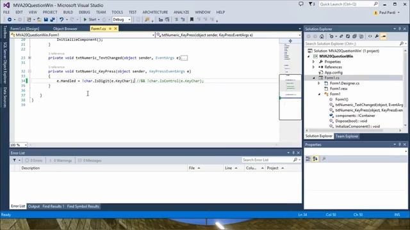Image resolution: width=410 pixels, height=230 pixels.
Task: Switch to the Output tab
Action: point(34,206)
